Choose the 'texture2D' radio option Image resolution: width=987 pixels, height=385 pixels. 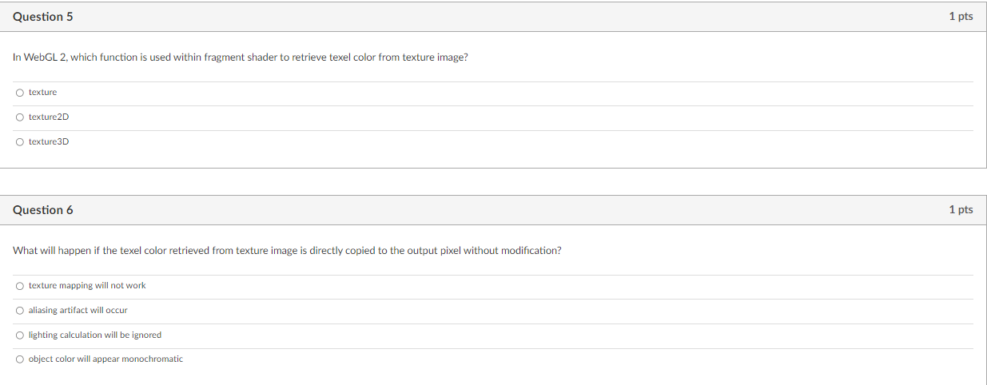pos(19,117)
